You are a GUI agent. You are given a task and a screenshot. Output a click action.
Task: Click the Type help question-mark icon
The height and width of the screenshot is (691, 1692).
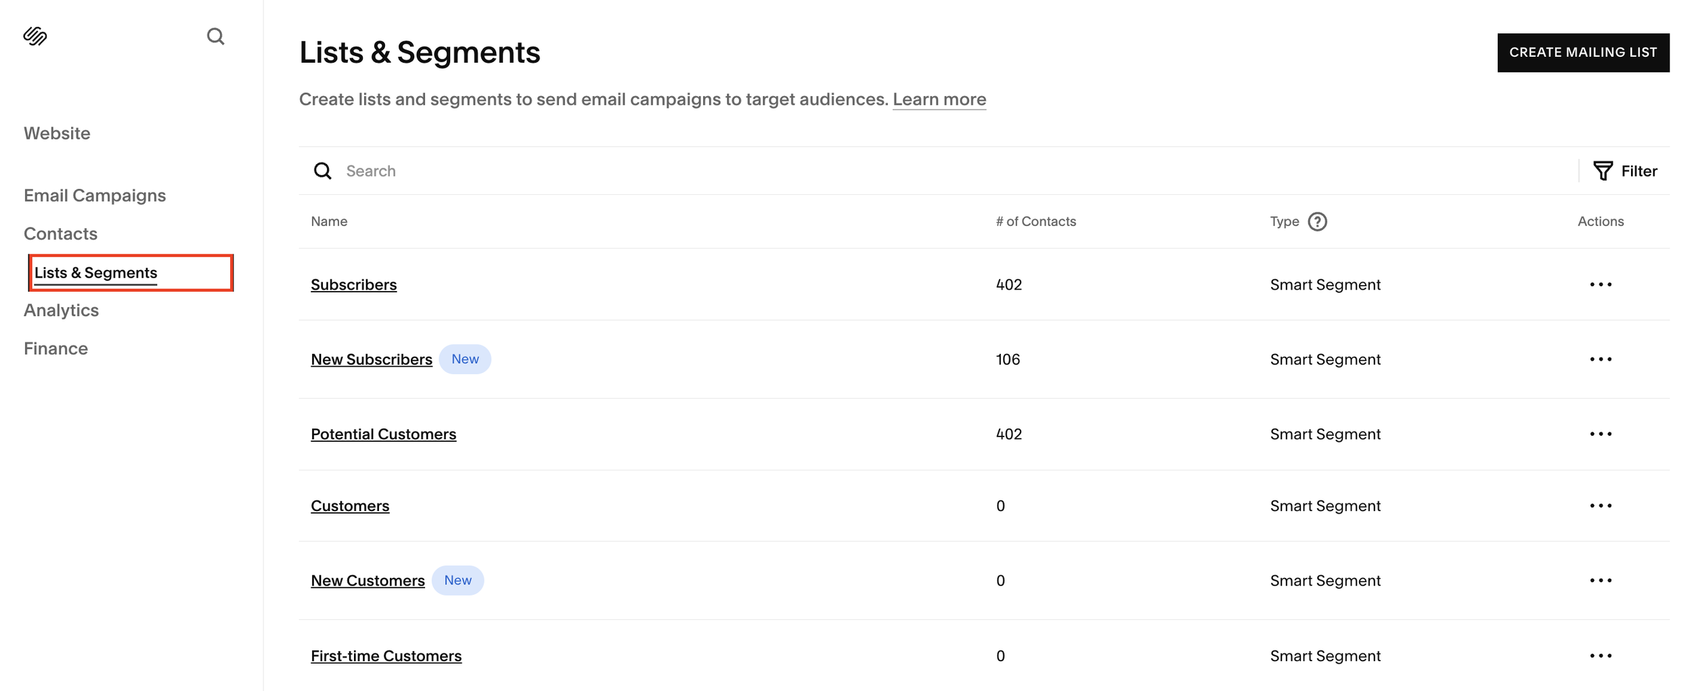(x=1317, y=222)
